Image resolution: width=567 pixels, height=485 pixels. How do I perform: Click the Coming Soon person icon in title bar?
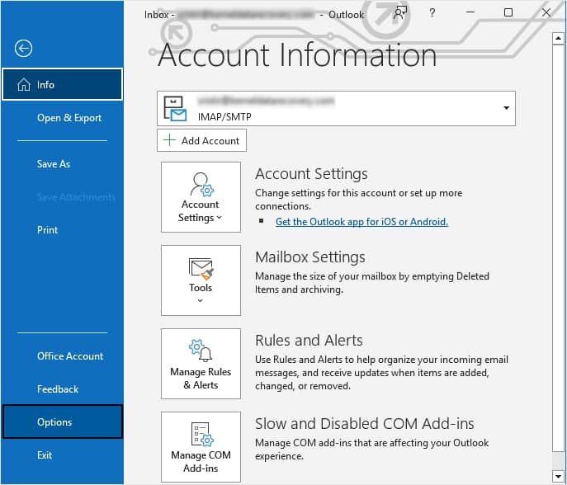point(400,13)
